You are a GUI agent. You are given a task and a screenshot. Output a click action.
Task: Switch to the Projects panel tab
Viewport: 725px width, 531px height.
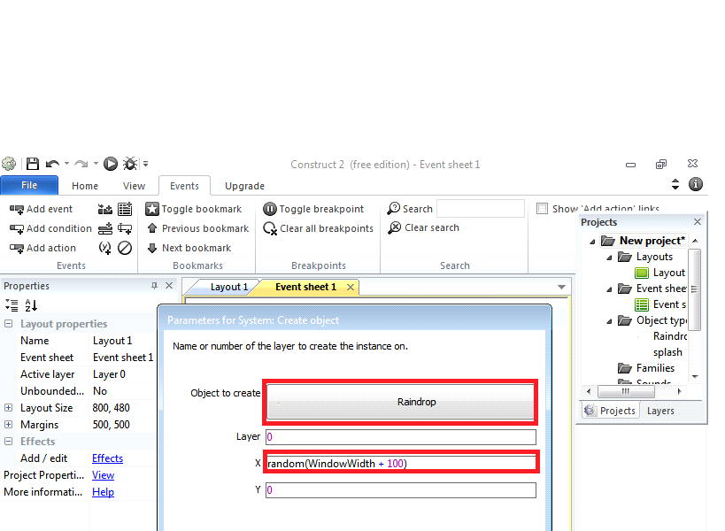pyautogui.click(x=610, y=411)
